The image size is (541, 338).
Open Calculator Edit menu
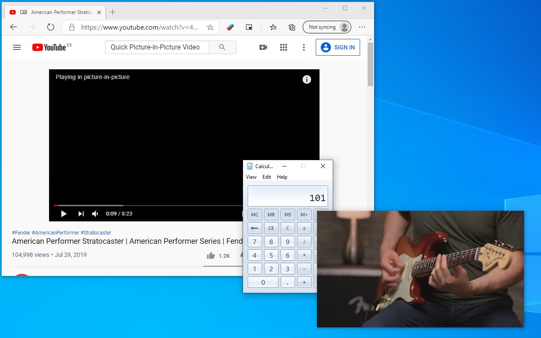267,177
